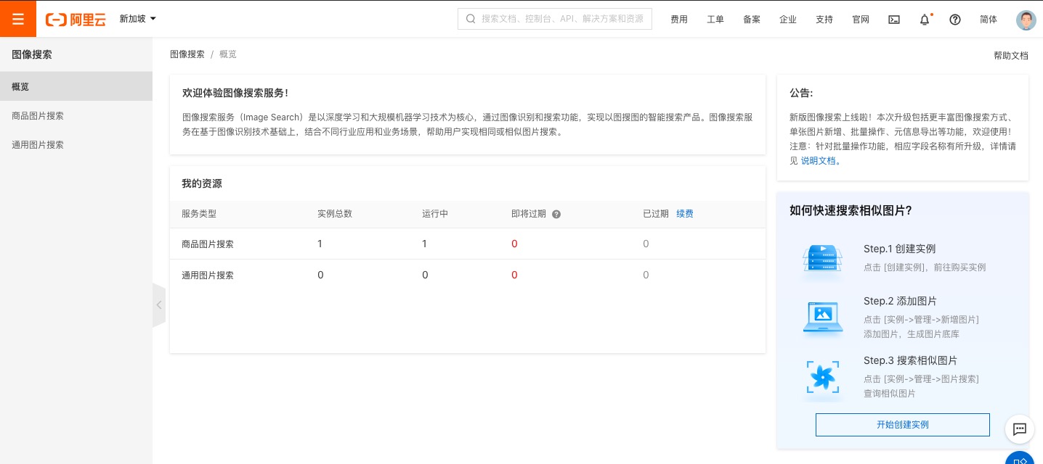1043x464 pixels.
Task: Click 通用图片搜索 in the resources table
Action: pyautogui.click(x=208, y=275)
